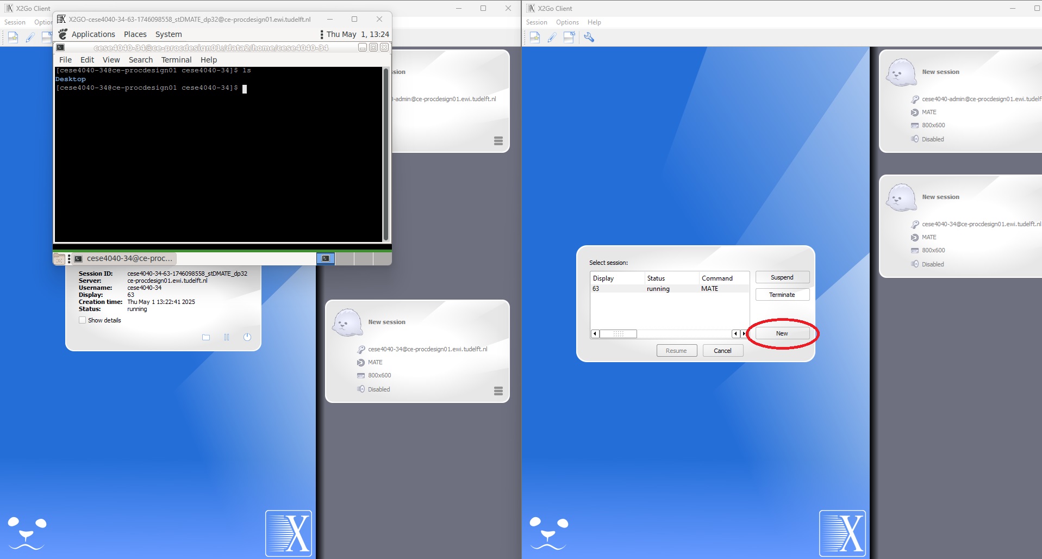Click the Display column header
1042x559 pixels.
[x=617, y=278]
